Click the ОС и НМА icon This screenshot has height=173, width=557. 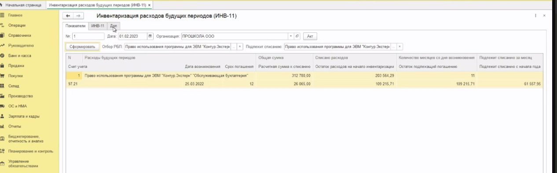tap(2, 106)
